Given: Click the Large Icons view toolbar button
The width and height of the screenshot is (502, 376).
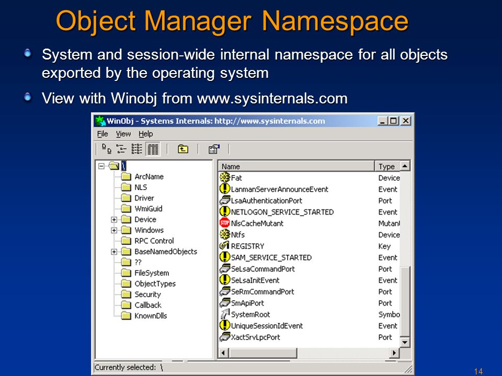Looking at the screenshot, I should (107, 149).
